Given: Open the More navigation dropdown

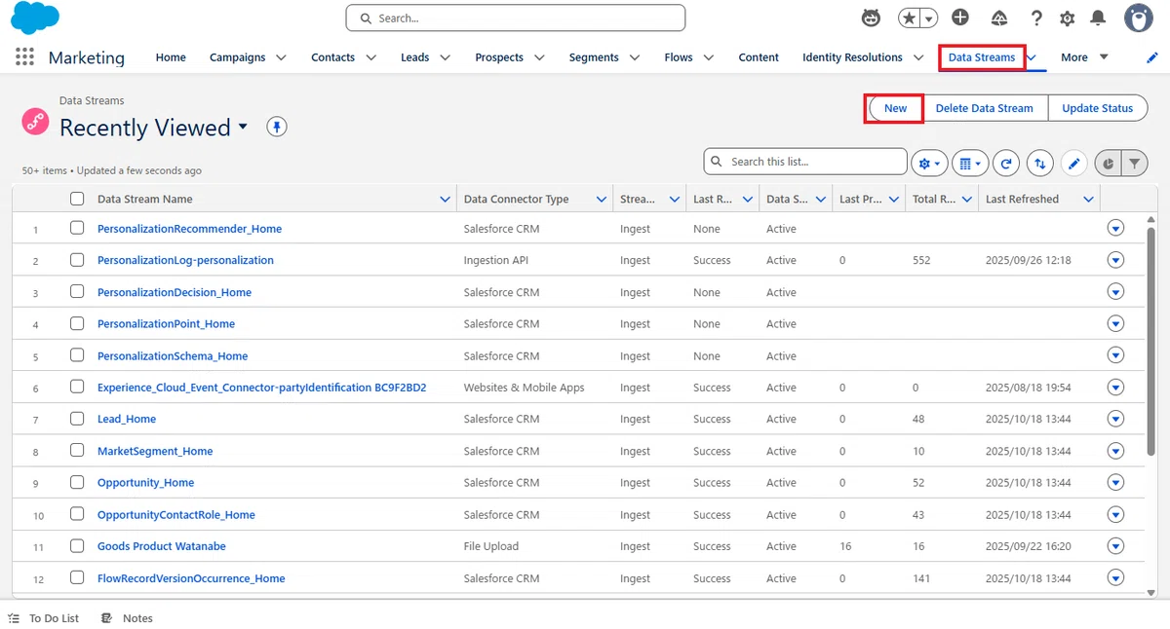Looking at the screenshot, I should pyautogui.click(x=1085, y=57).
